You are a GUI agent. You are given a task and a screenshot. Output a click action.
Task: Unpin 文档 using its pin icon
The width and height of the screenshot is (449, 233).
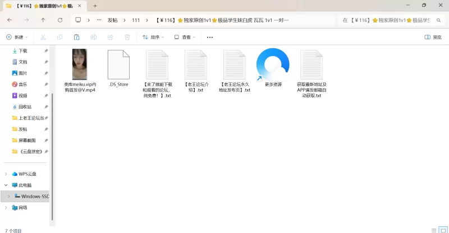46,62
